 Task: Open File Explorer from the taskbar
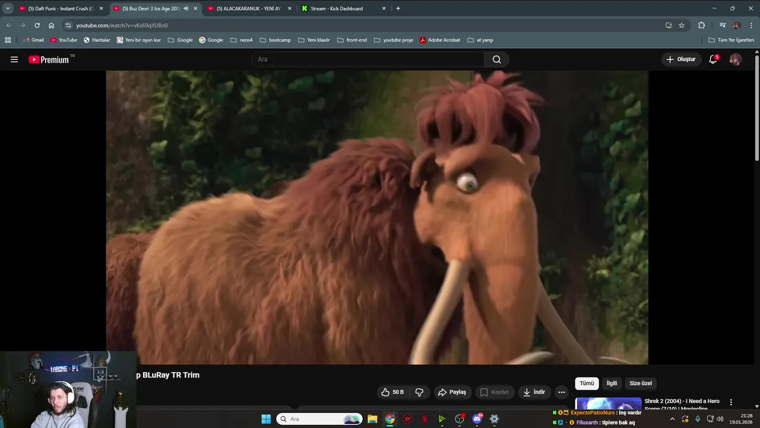372,419
